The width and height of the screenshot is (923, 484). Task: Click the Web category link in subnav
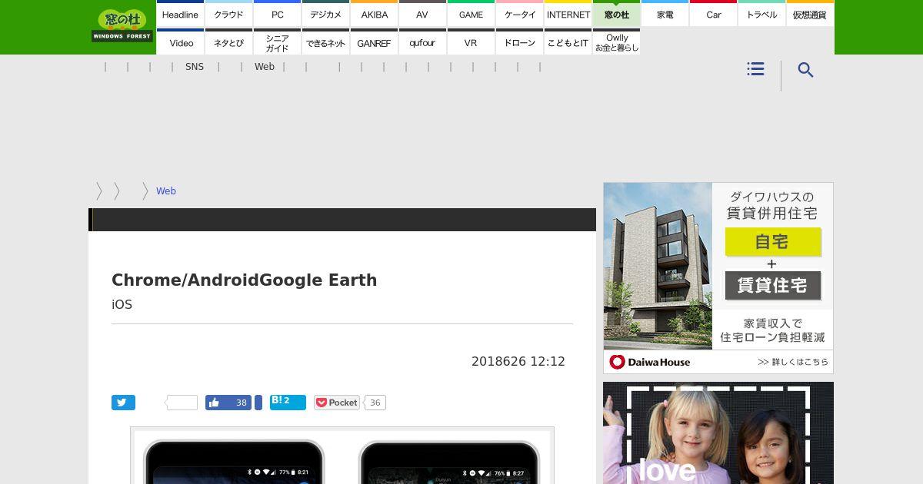click(x=265, y=67)
